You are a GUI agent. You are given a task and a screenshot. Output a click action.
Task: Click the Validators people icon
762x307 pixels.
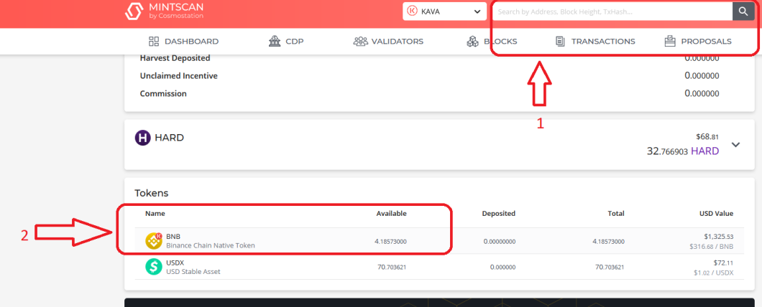[361, 41]
